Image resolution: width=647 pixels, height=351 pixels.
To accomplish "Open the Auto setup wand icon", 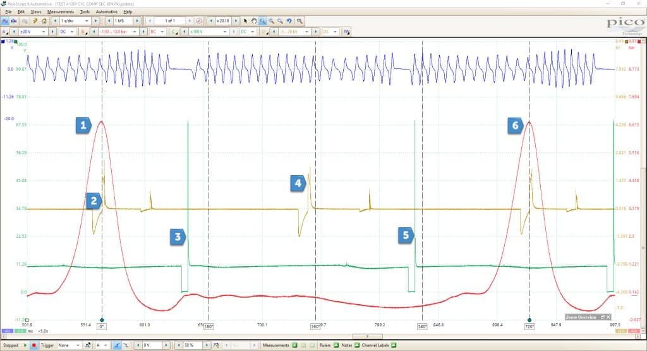I will coord(35,21).
